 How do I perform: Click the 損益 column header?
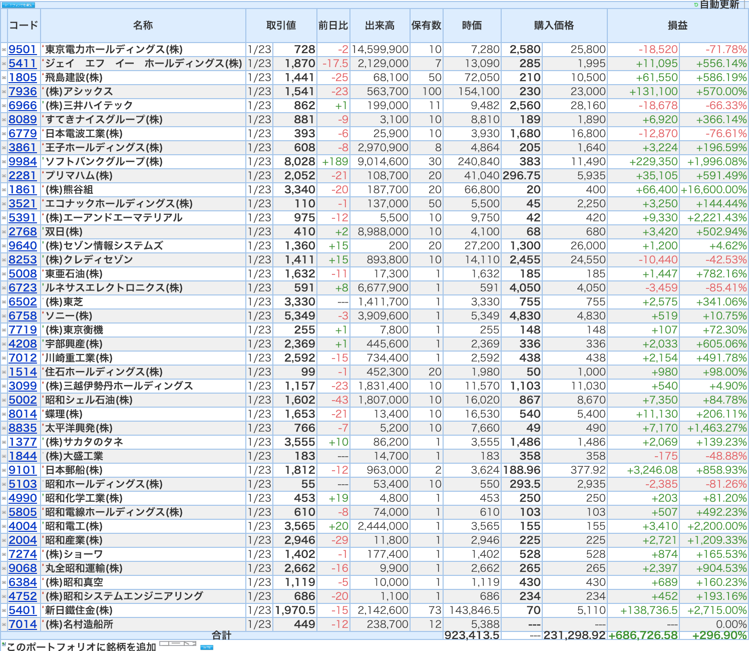678,26
